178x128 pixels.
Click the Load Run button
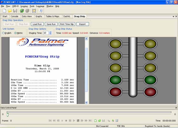[37, 24]
